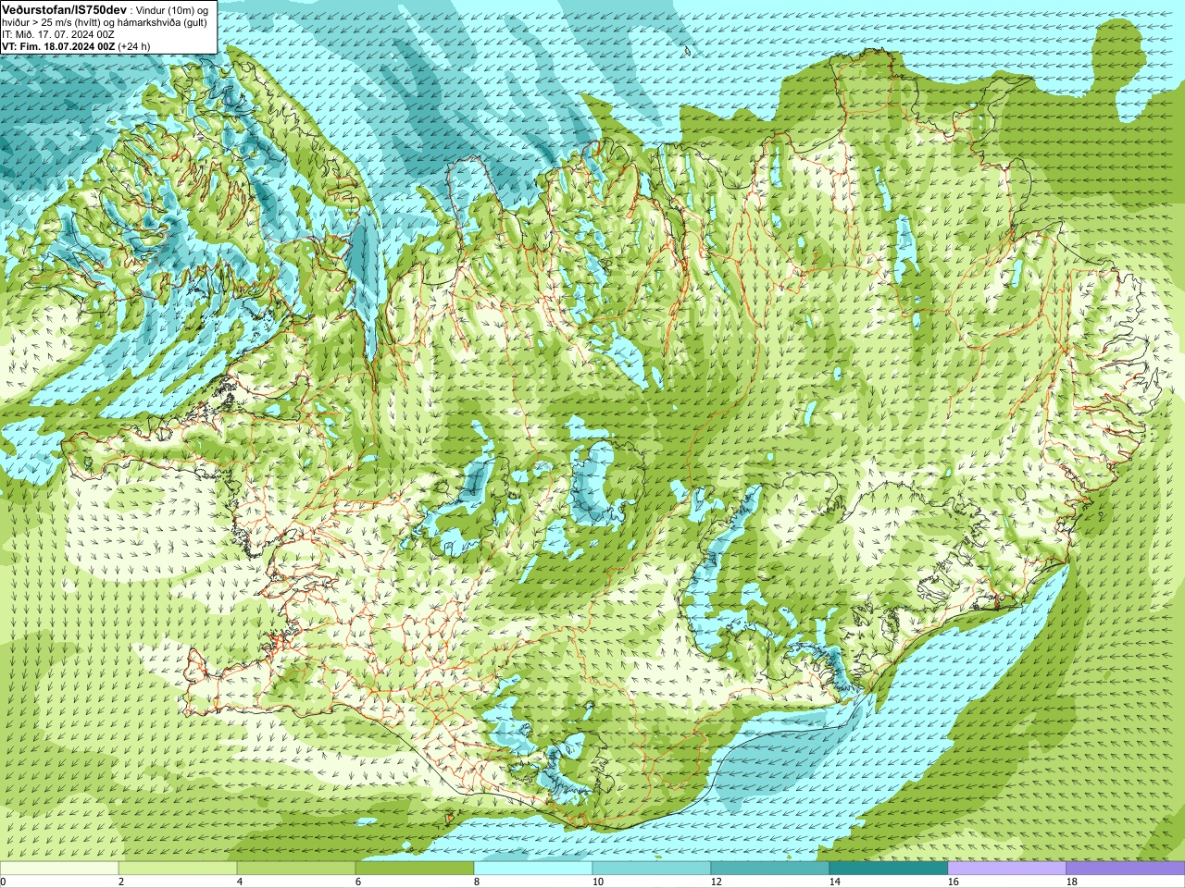The width and height of the screenshot is (1185, 888).
Task: Click the "hviður > 25 m/s (hvítt)" line
Action: [x=52, y=22]
